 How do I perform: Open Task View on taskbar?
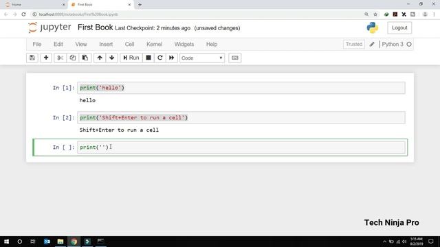[33, 242]
